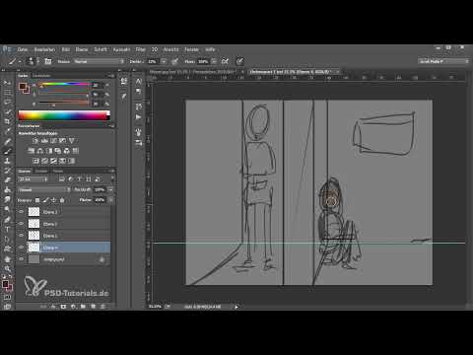Toggle lock all padlock icon in Ebenen

point(62,200)
